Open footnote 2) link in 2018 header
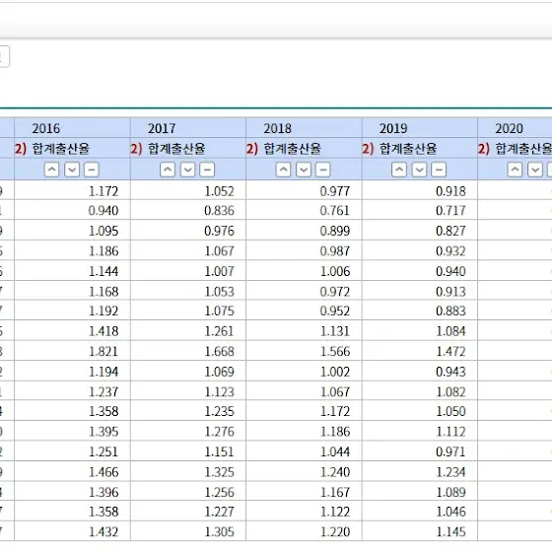The image size is (552, 552). coord(252,149)
